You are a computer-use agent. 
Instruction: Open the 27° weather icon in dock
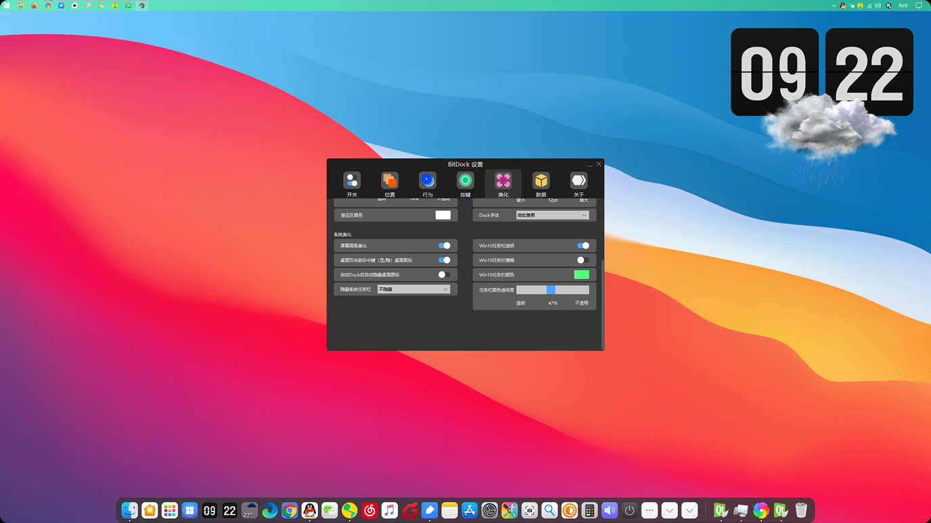[250, 510]
